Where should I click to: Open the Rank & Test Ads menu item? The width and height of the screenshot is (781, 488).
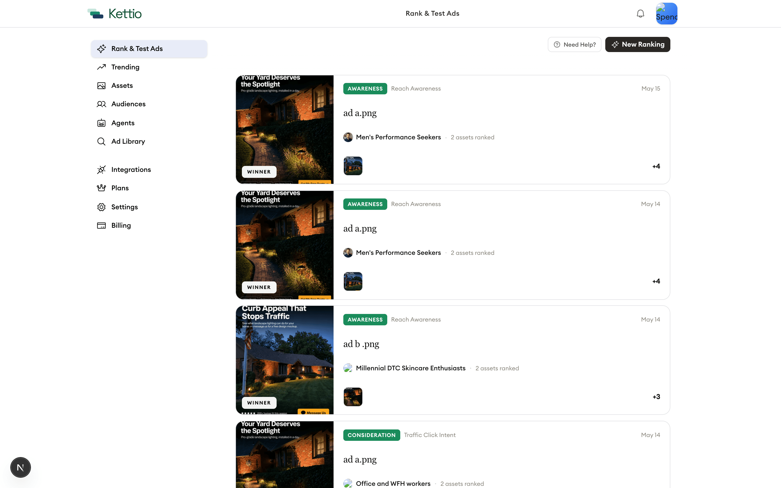click(x=149, y=49)
